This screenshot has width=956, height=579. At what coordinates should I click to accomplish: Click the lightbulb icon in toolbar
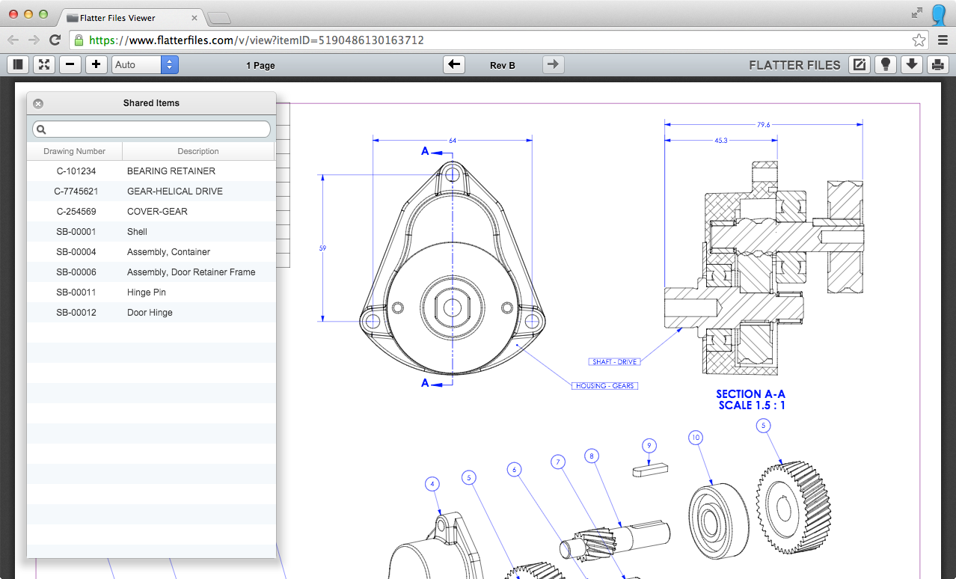[x=886, y=65]
